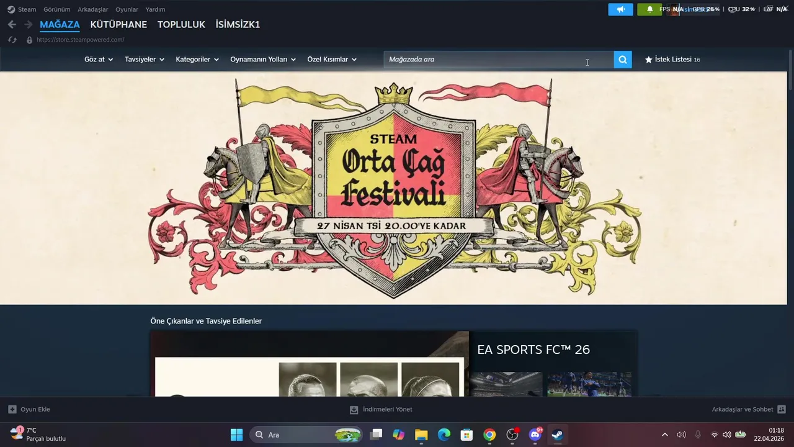
Task: Click the Wi-Fi icon in the system tray
Action: (715, 435)
